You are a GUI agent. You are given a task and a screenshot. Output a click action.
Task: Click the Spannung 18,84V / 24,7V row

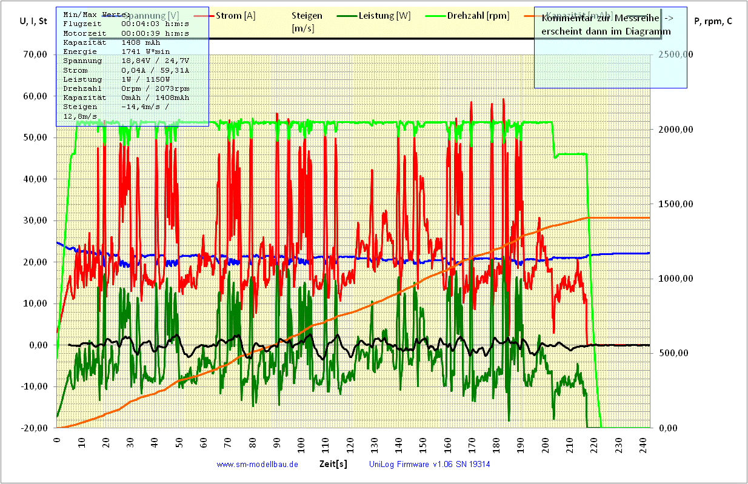click(x=126, y=61)
